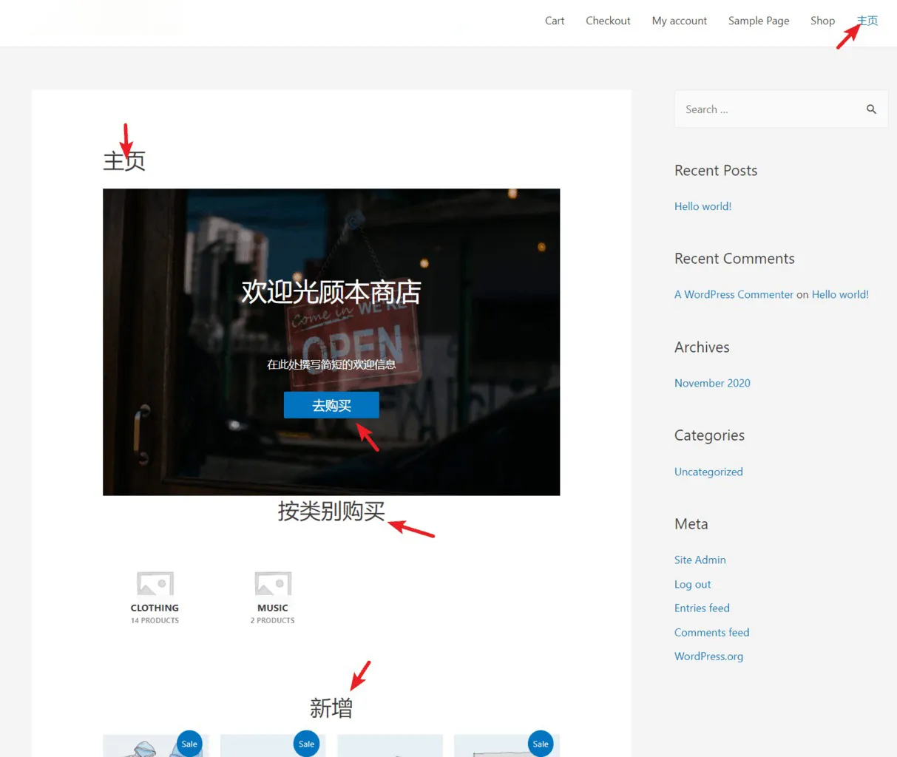Image resolution: width=897 pixels, height=757 pixels.
Task: Click the Log out link
Action: point(692,584)
